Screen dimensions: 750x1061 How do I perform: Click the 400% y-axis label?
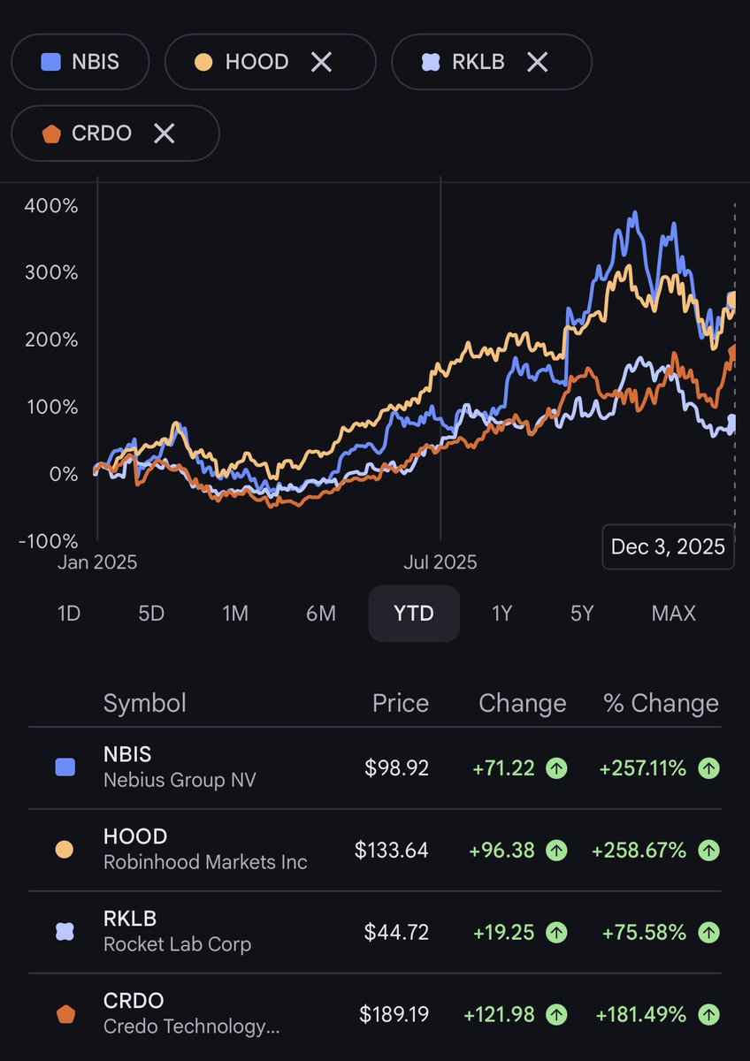pyautogui.click(x=50, y=205)
